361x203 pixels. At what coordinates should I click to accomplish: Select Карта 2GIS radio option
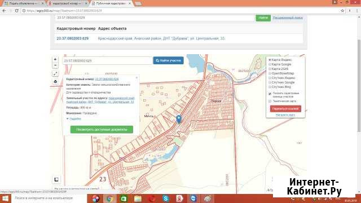270,69
